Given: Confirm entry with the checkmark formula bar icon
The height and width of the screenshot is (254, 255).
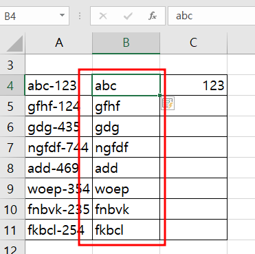Looking at the screenshot, I should 128,16.
